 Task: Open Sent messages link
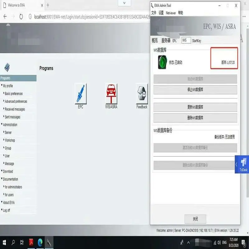point(12,117)
